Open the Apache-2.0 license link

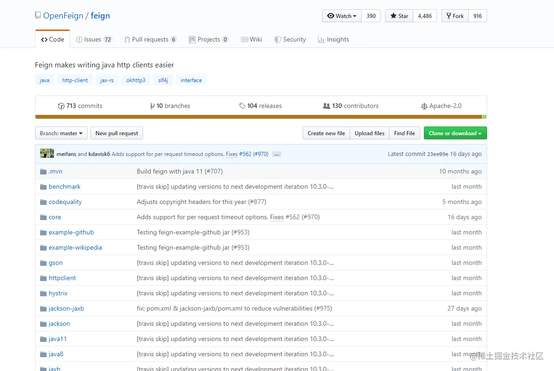(x=441, y=106)
